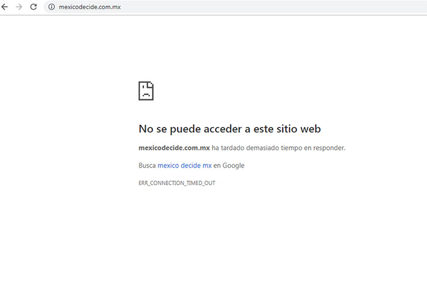Click the empty area of the address bar
The image size is (427, 284).
274,7
